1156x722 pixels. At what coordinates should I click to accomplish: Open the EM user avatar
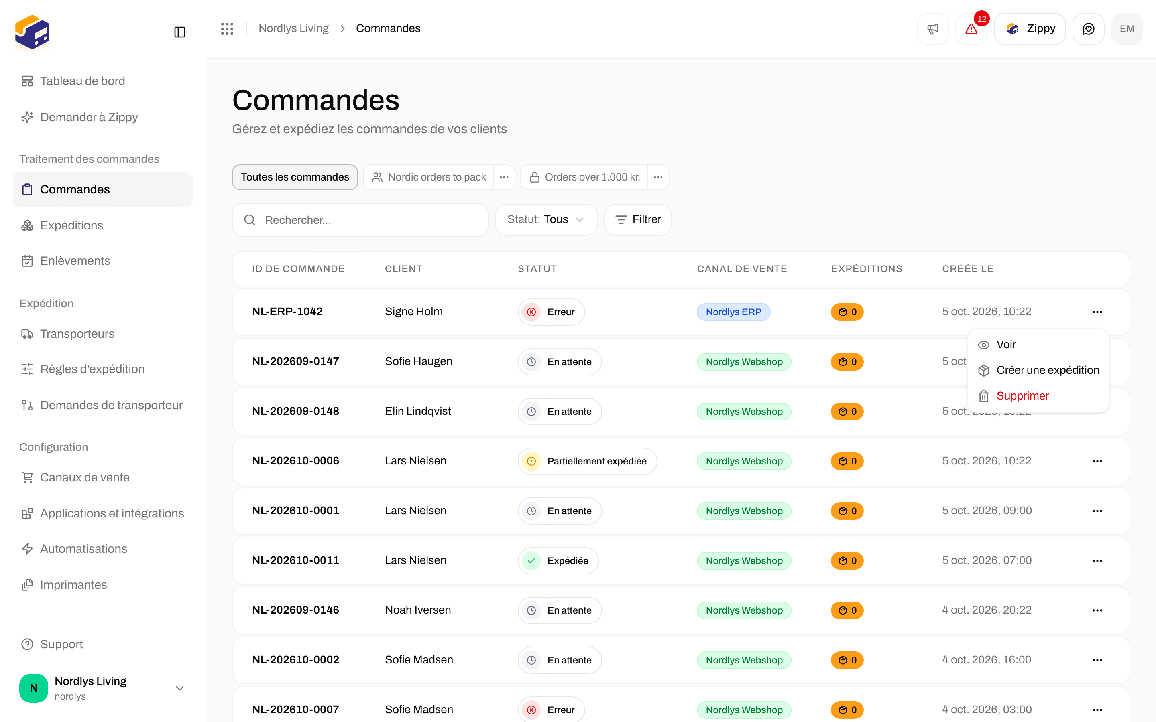tap(1127, 28)
